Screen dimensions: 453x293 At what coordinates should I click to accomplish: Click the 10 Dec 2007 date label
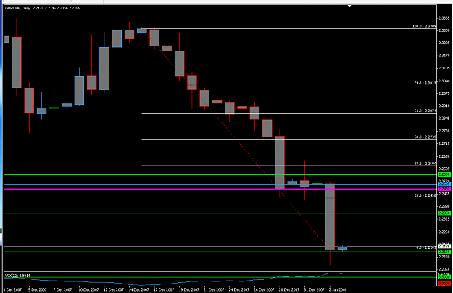88,289
